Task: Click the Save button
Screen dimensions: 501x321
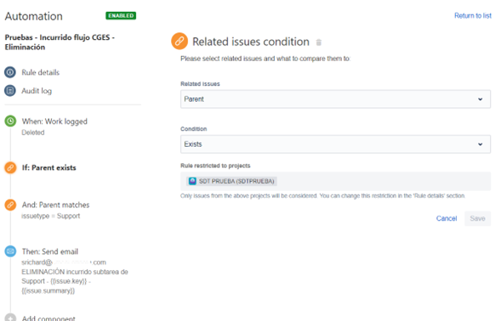Action: point(477,218)
